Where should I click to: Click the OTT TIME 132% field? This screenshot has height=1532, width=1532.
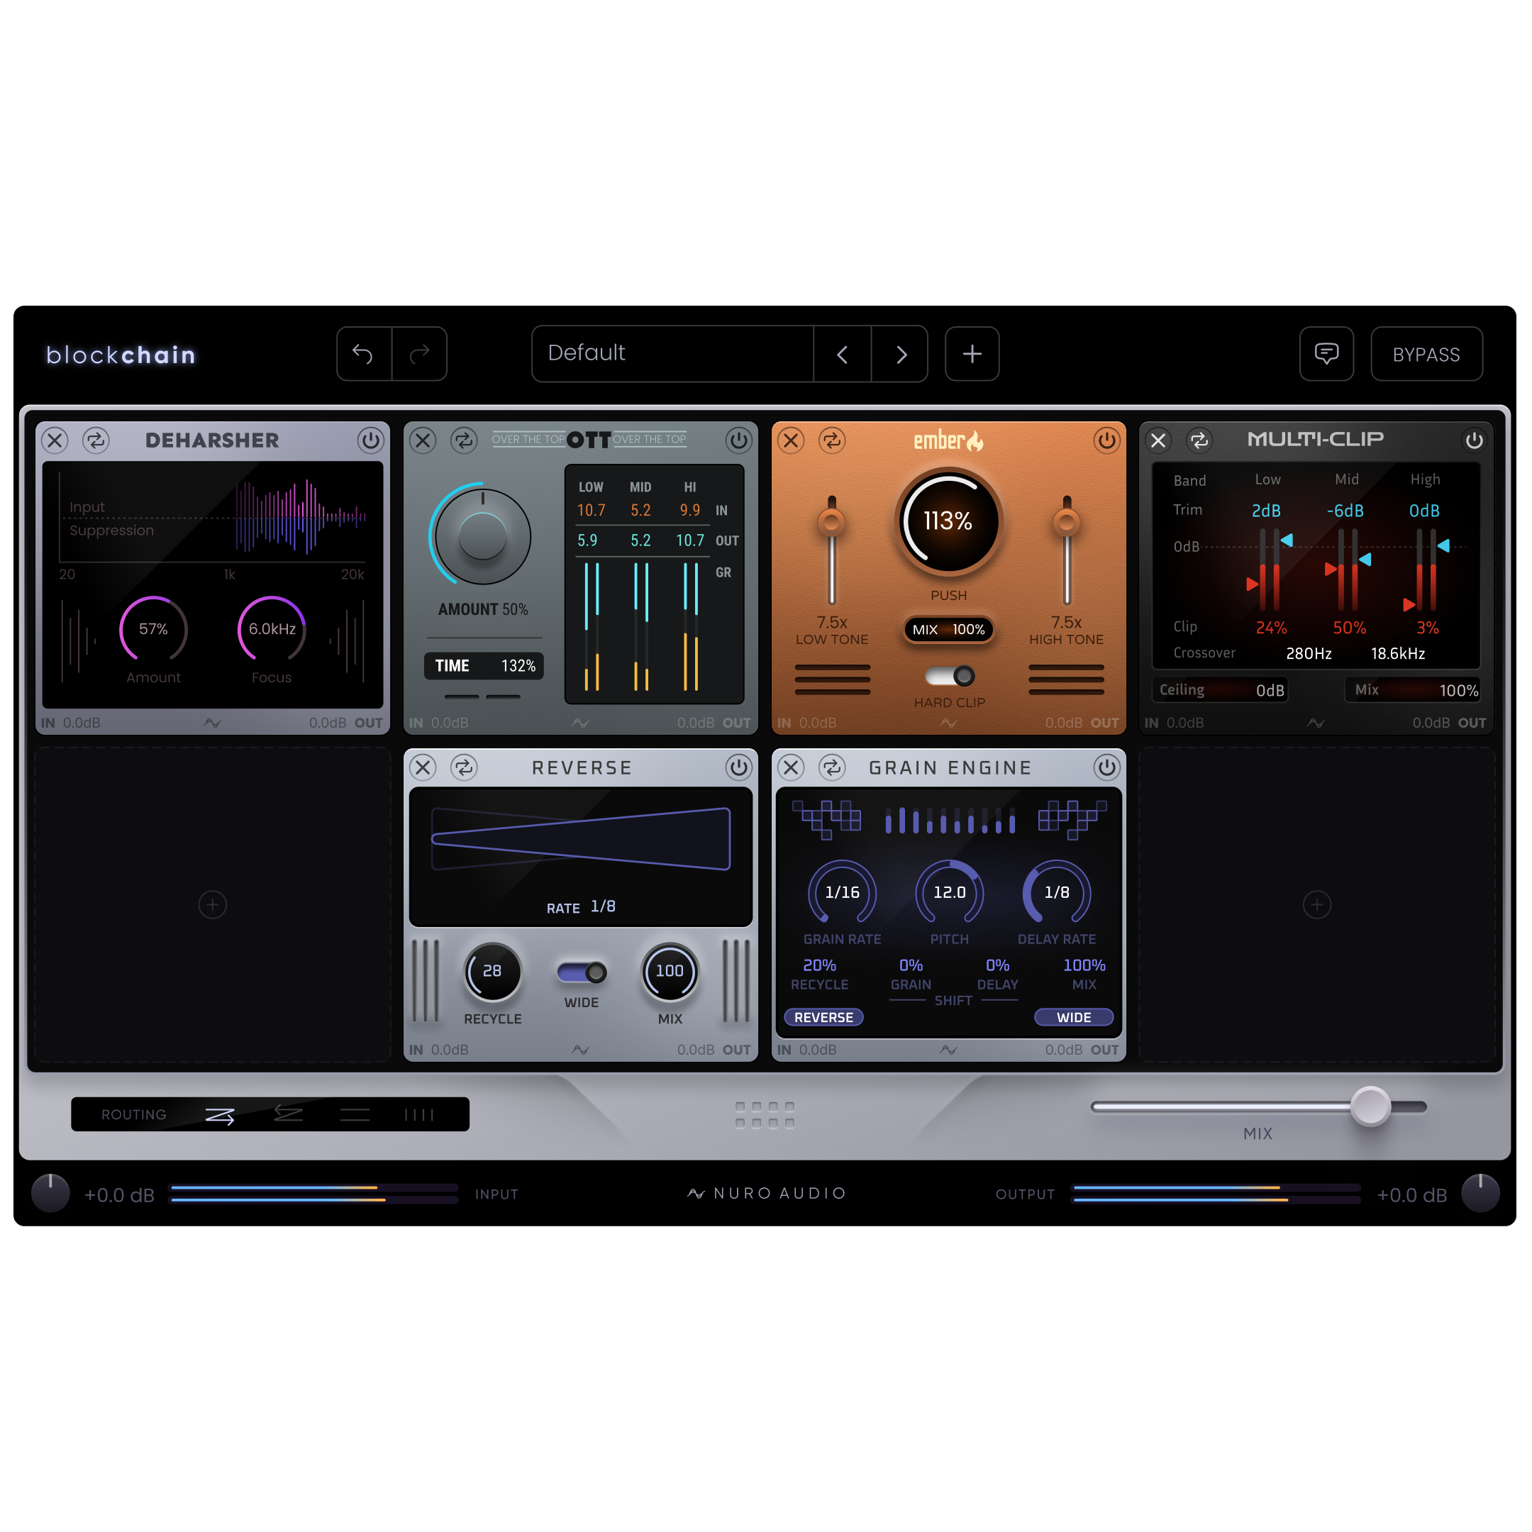coord(484,666)
